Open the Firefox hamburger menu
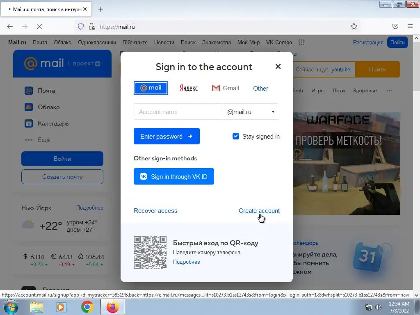The image size is (420, 315). 410,26
